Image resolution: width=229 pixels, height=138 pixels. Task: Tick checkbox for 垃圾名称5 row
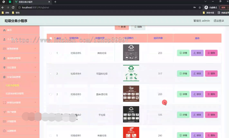[x=51, y=53]
